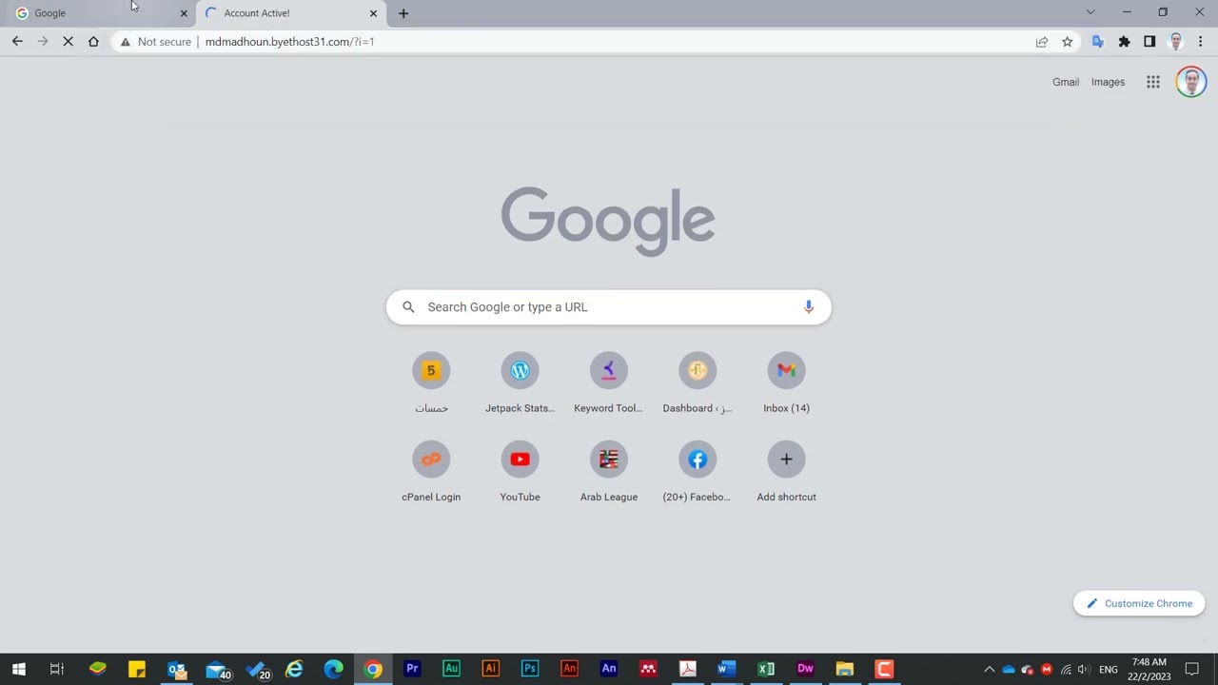Launch Adobe Dreamweaver from the taskbar

point(805,669)
